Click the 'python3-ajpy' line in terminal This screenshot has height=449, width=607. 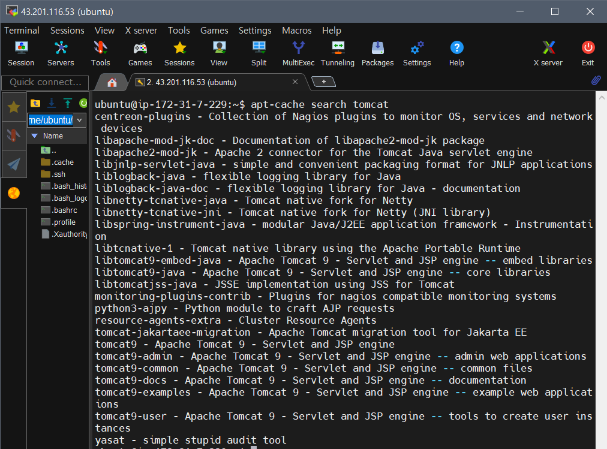(245, 308)
